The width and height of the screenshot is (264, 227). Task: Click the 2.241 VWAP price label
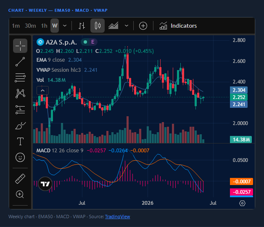pos(239,104)
